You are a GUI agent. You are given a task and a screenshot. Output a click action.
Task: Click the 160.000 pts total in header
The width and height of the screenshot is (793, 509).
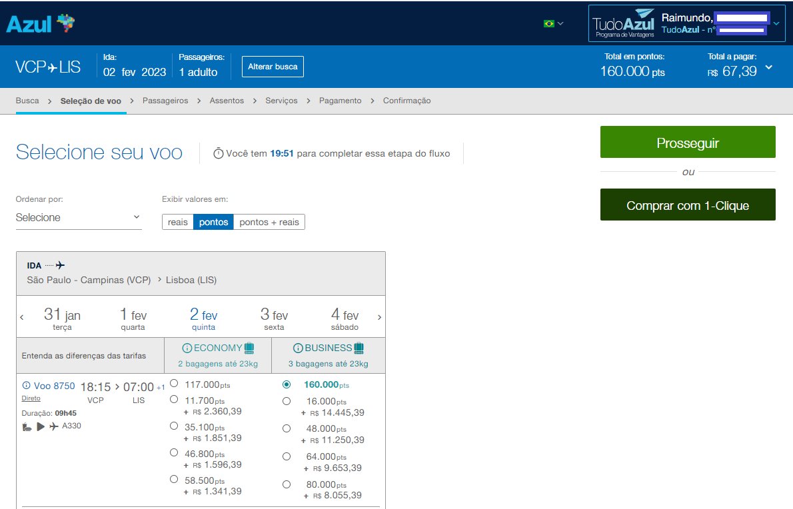(632, 72)
